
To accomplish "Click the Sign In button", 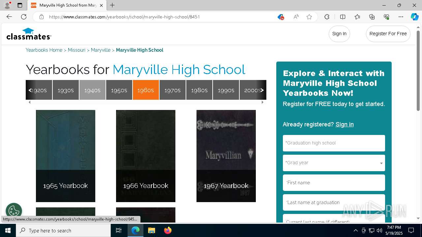I will click(x=339, y=34).
